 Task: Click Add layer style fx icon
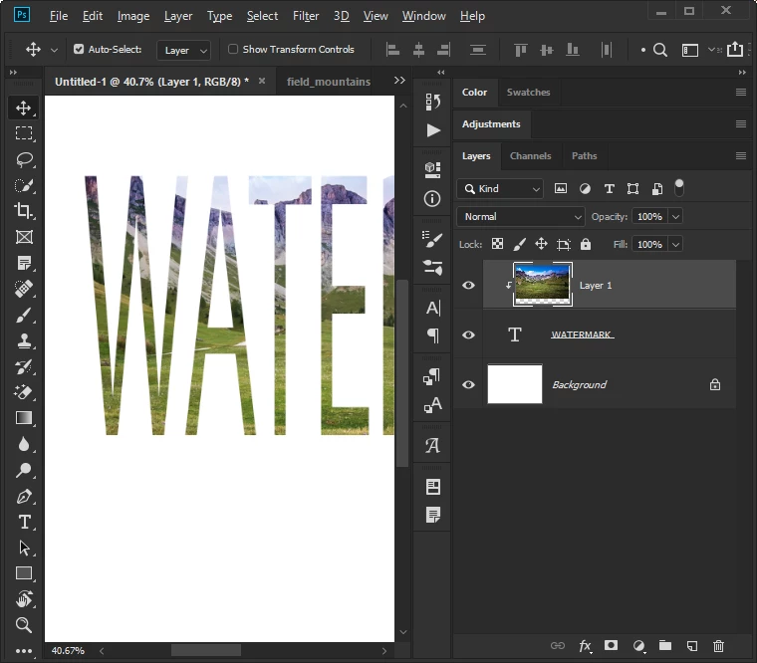(585, 646)
